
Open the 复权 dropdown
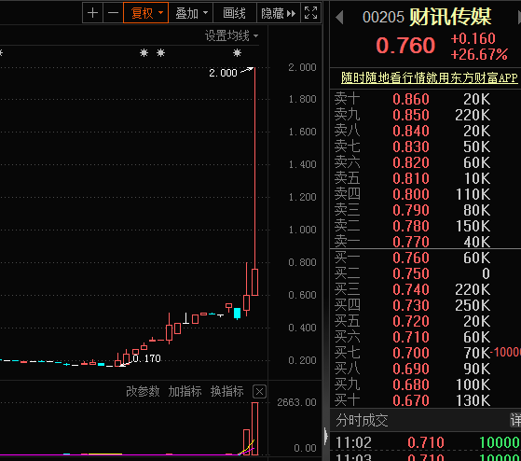[x=146, y=13]
